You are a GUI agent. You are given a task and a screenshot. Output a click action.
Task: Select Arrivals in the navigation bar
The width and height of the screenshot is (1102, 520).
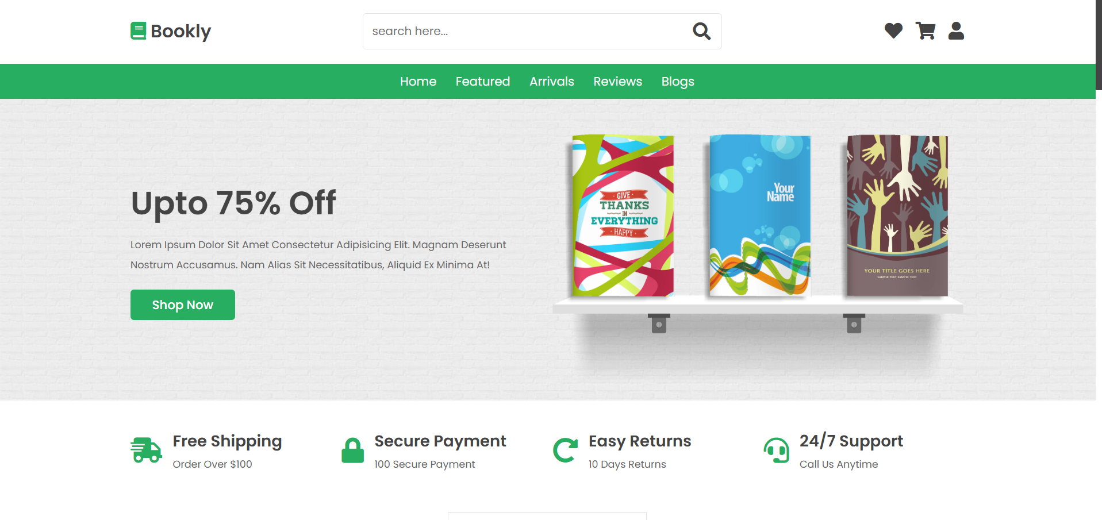pos(552,82)
